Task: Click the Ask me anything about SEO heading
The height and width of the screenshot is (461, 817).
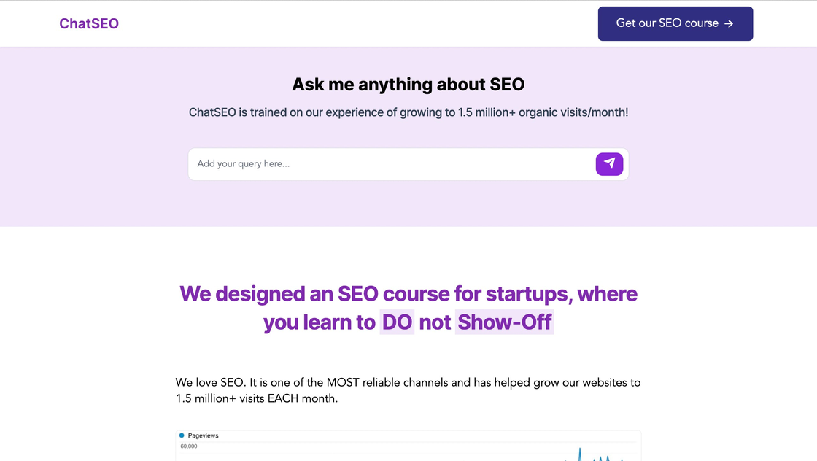Action: (x=408, y=84)
